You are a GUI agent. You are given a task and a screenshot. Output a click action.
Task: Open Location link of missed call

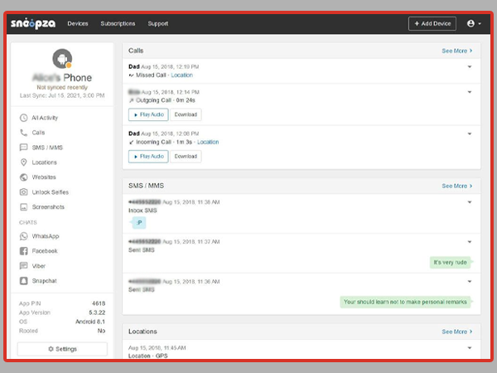click(182, 75)
